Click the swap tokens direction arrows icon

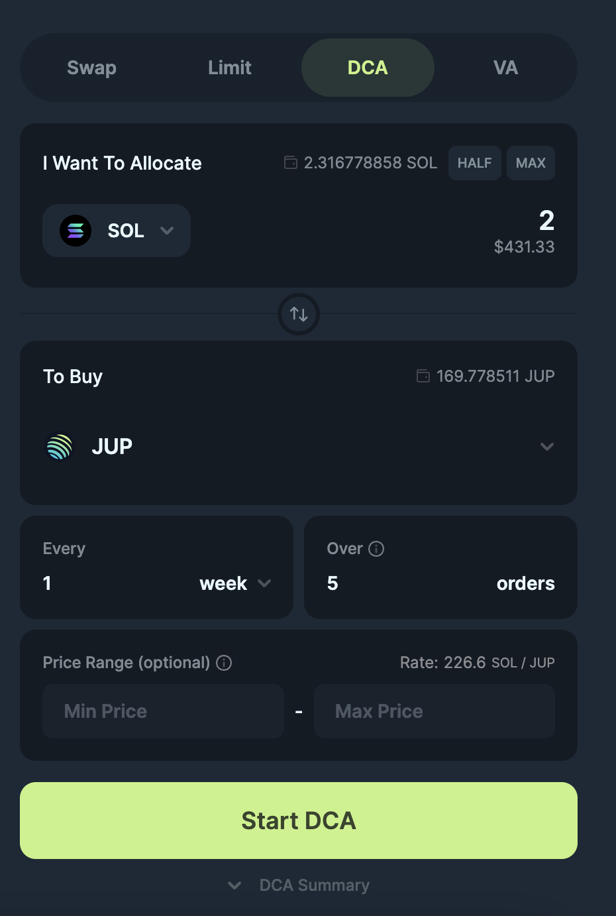click(299, 314)
